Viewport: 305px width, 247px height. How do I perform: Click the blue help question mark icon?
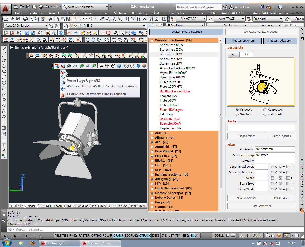coord(61,33)
